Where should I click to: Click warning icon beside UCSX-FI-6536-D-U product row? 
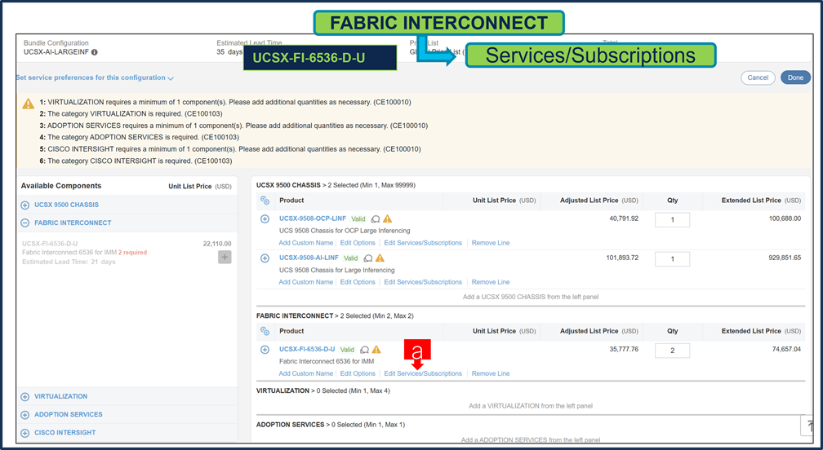pyautogui.click(x=376, y=350)
